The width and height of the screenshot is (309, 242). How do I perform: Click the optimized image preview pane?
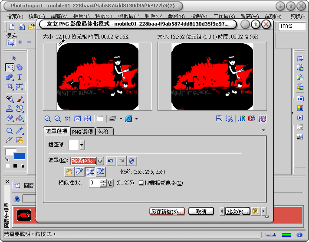pos(212,77)
